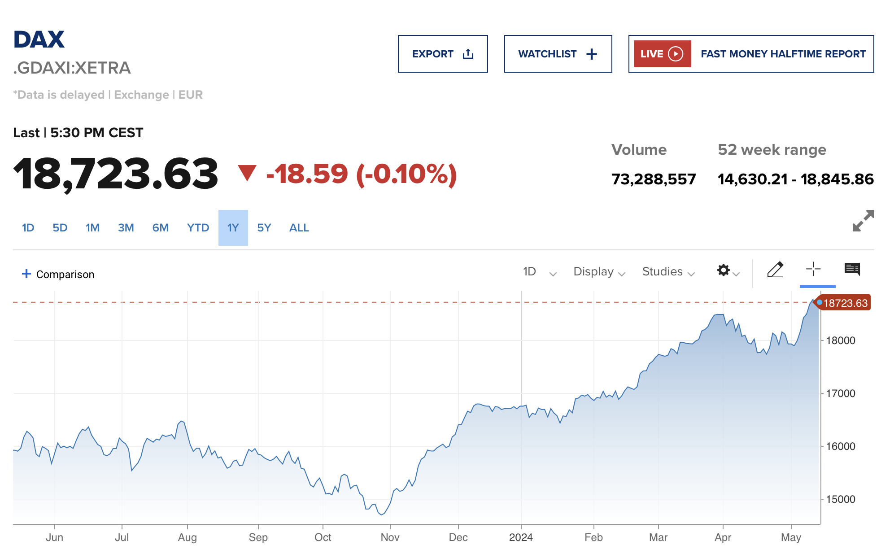Expand the Display dropdown
The width and height of the screenshot is (881, 558).
599,272
